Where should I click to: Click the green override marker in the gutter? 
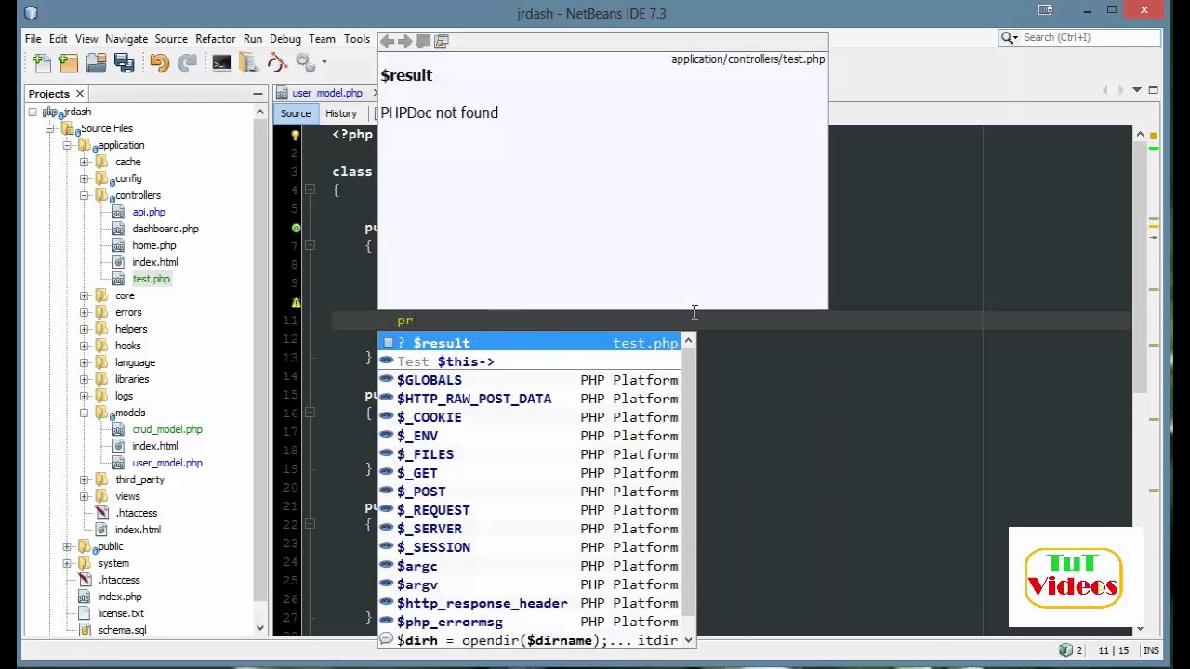coord(296,228)
